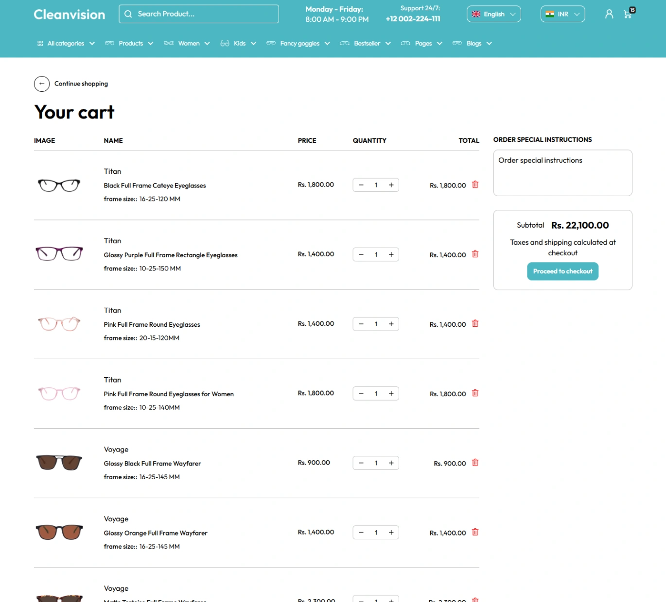Expand the Bestseller menu
Image resolution: width=666 pixels, height=602 pixels.
coord(366,43)
